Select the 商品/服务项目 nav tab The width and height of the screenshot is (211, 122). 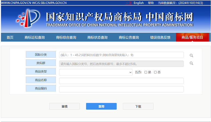coord(192,37)
